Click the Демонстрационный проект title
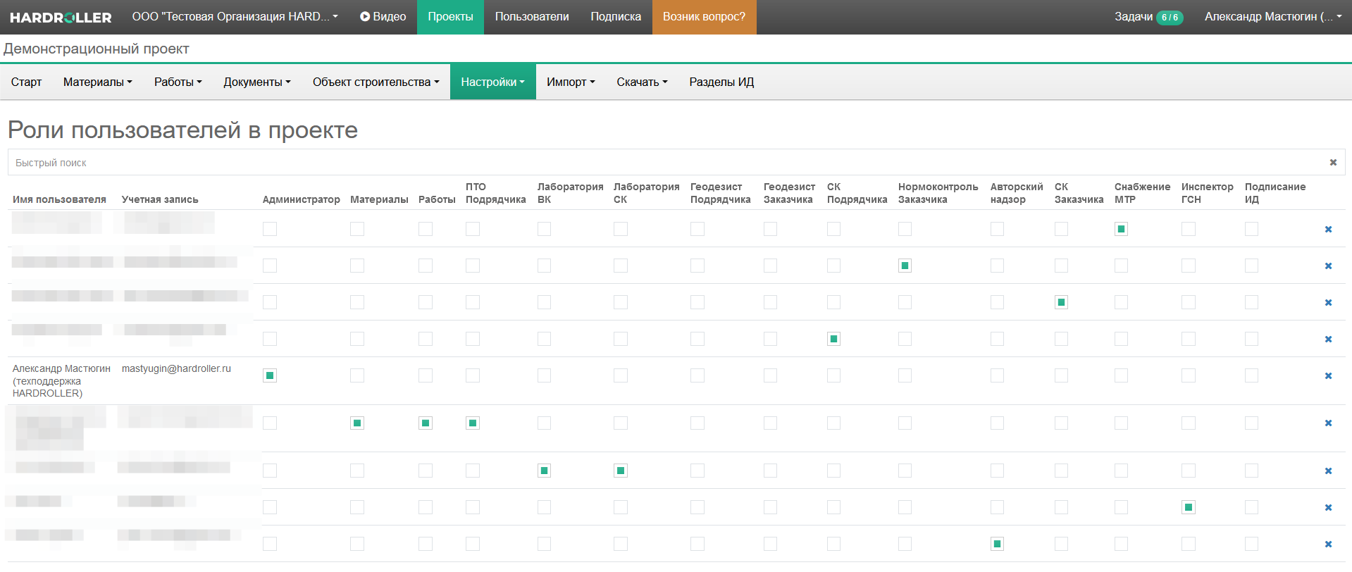The height and width of the screenshot is (572, 1352). 97,49
